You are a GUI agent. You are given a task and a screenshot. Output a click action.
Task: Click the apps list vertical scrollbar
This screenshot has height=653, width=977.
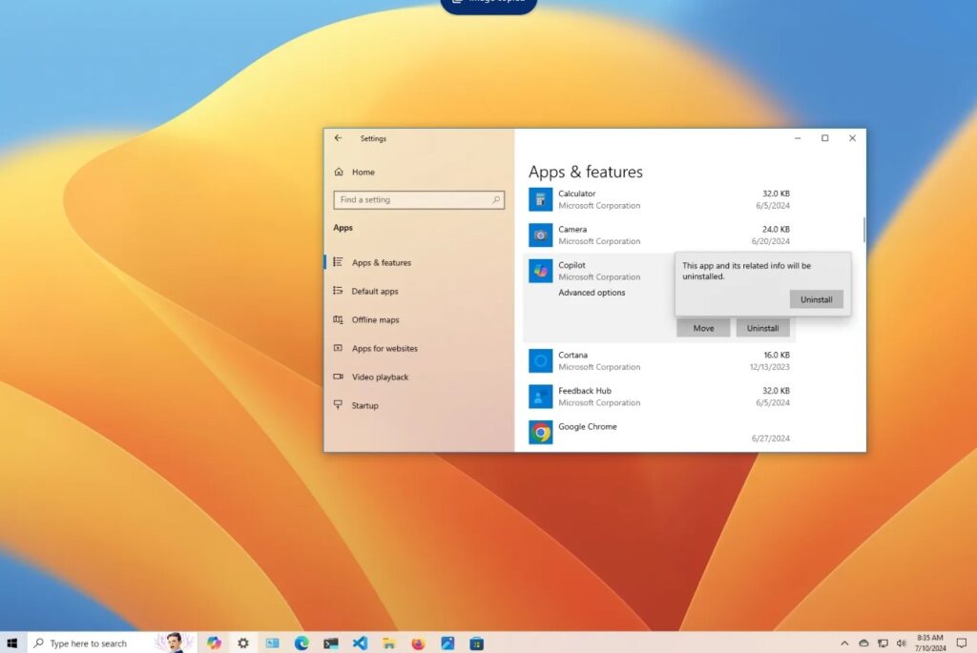(x=863, y=230)
